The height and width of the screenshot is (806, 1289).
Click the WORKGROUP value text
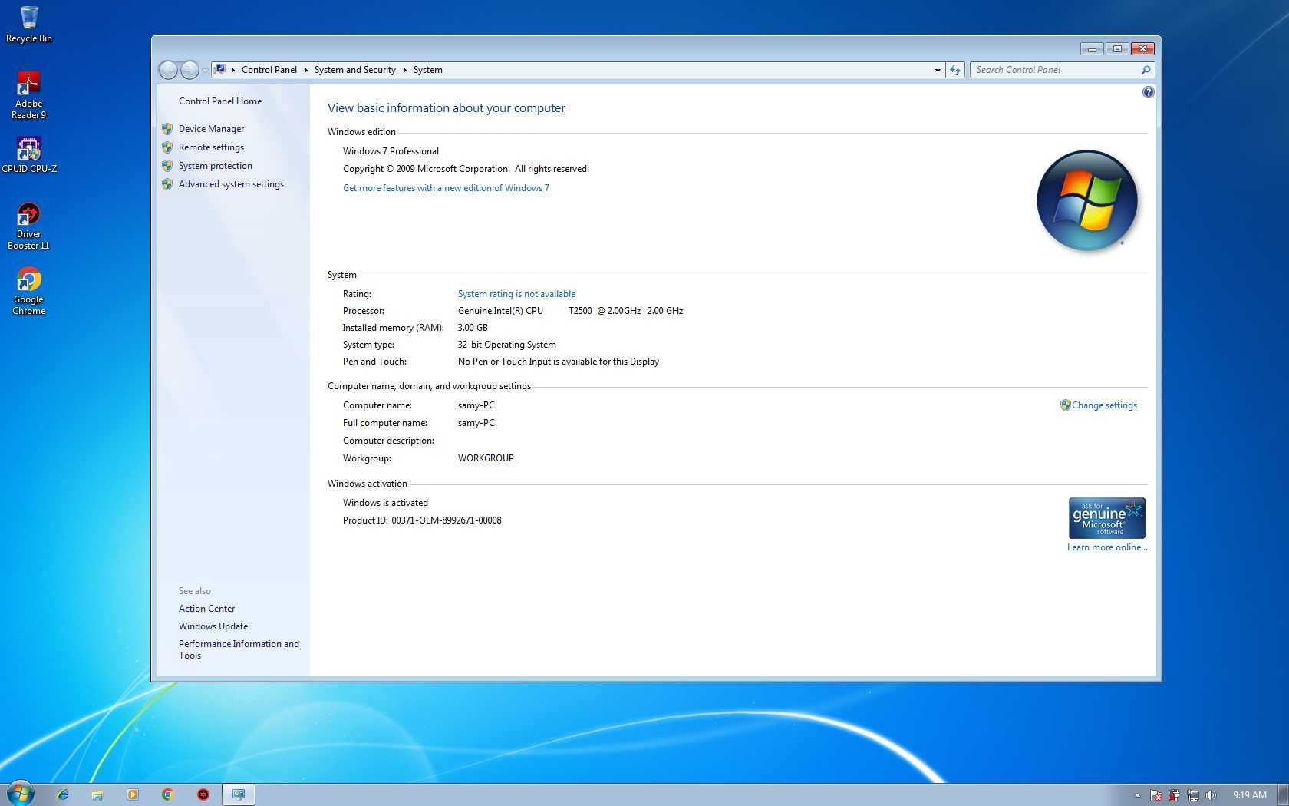[486, 458]
